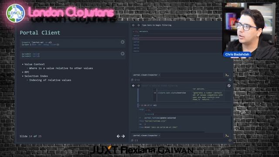Click 'Value Context' bullet
Viewport: 279px width, 157px height.
(x=34, y=64)
